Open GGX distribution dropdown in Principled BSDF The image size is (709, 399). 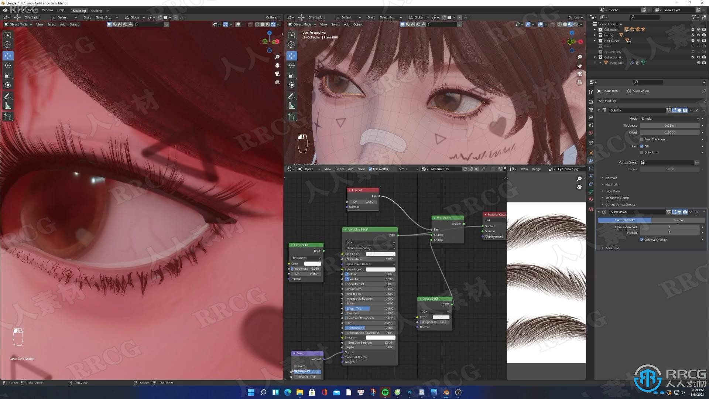pos(370,243)
